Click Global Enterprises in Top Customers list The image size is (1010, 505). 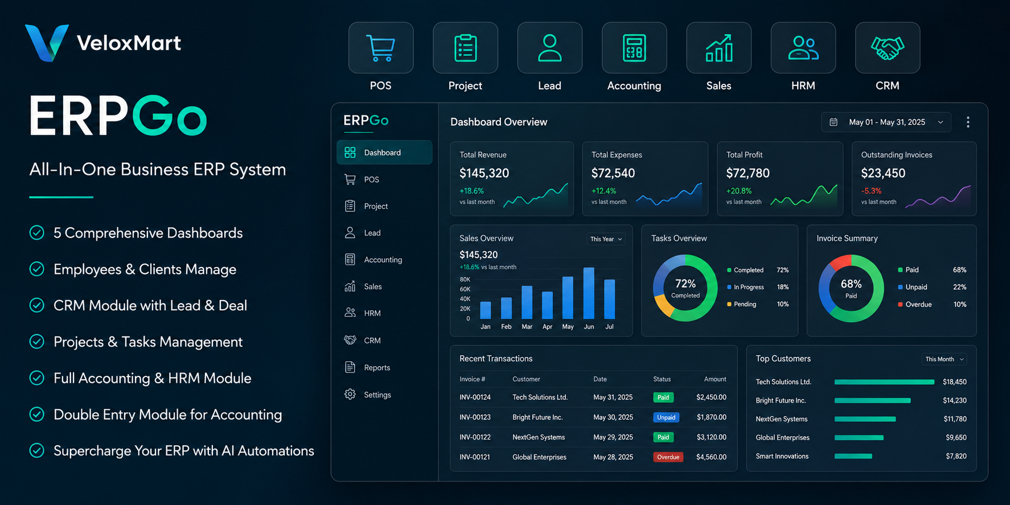pyautogui.click(x=782, y=438)
